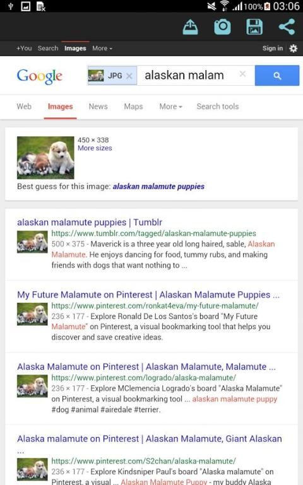Open the Maps tab
303x485 pixels.
click(133, 107)
